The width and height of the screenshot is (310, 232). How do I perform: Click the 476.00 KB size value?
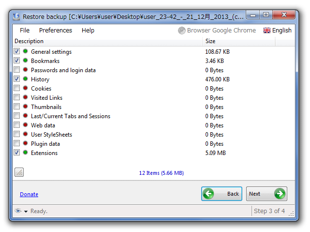click(217, 79)
